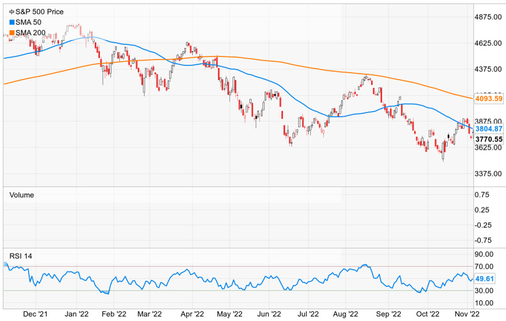Click the Mar '22 date axis label

150,314
